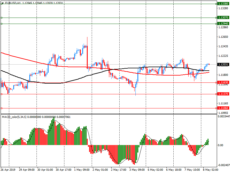Image resolution: width=230 pixels, height=173 pixels.
Task: Click the 3 May 09:00 time label
Action: [137, 170]
